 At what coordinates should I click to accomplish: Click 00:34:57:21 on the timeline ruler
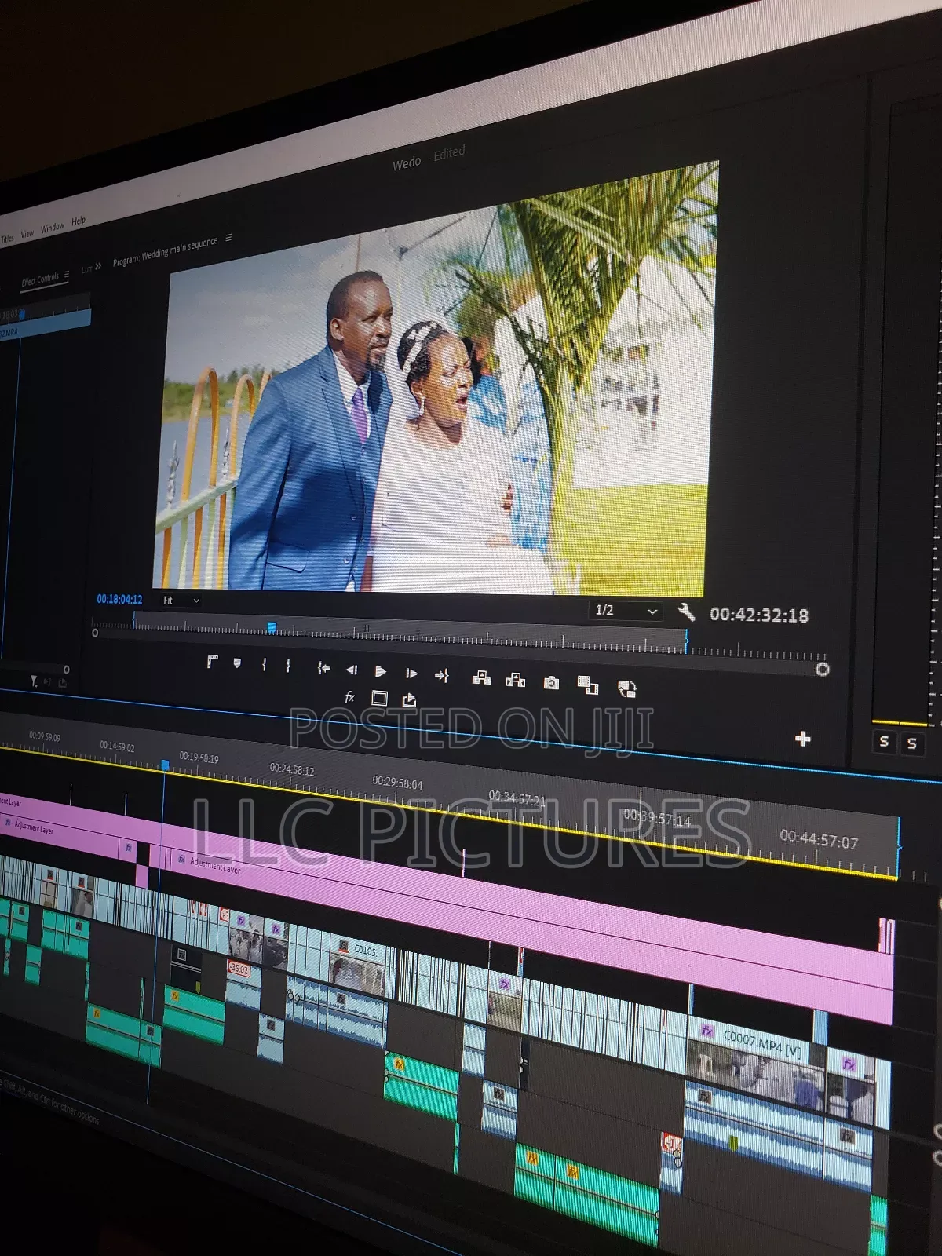pyautogui.click(x=517, y=798)
